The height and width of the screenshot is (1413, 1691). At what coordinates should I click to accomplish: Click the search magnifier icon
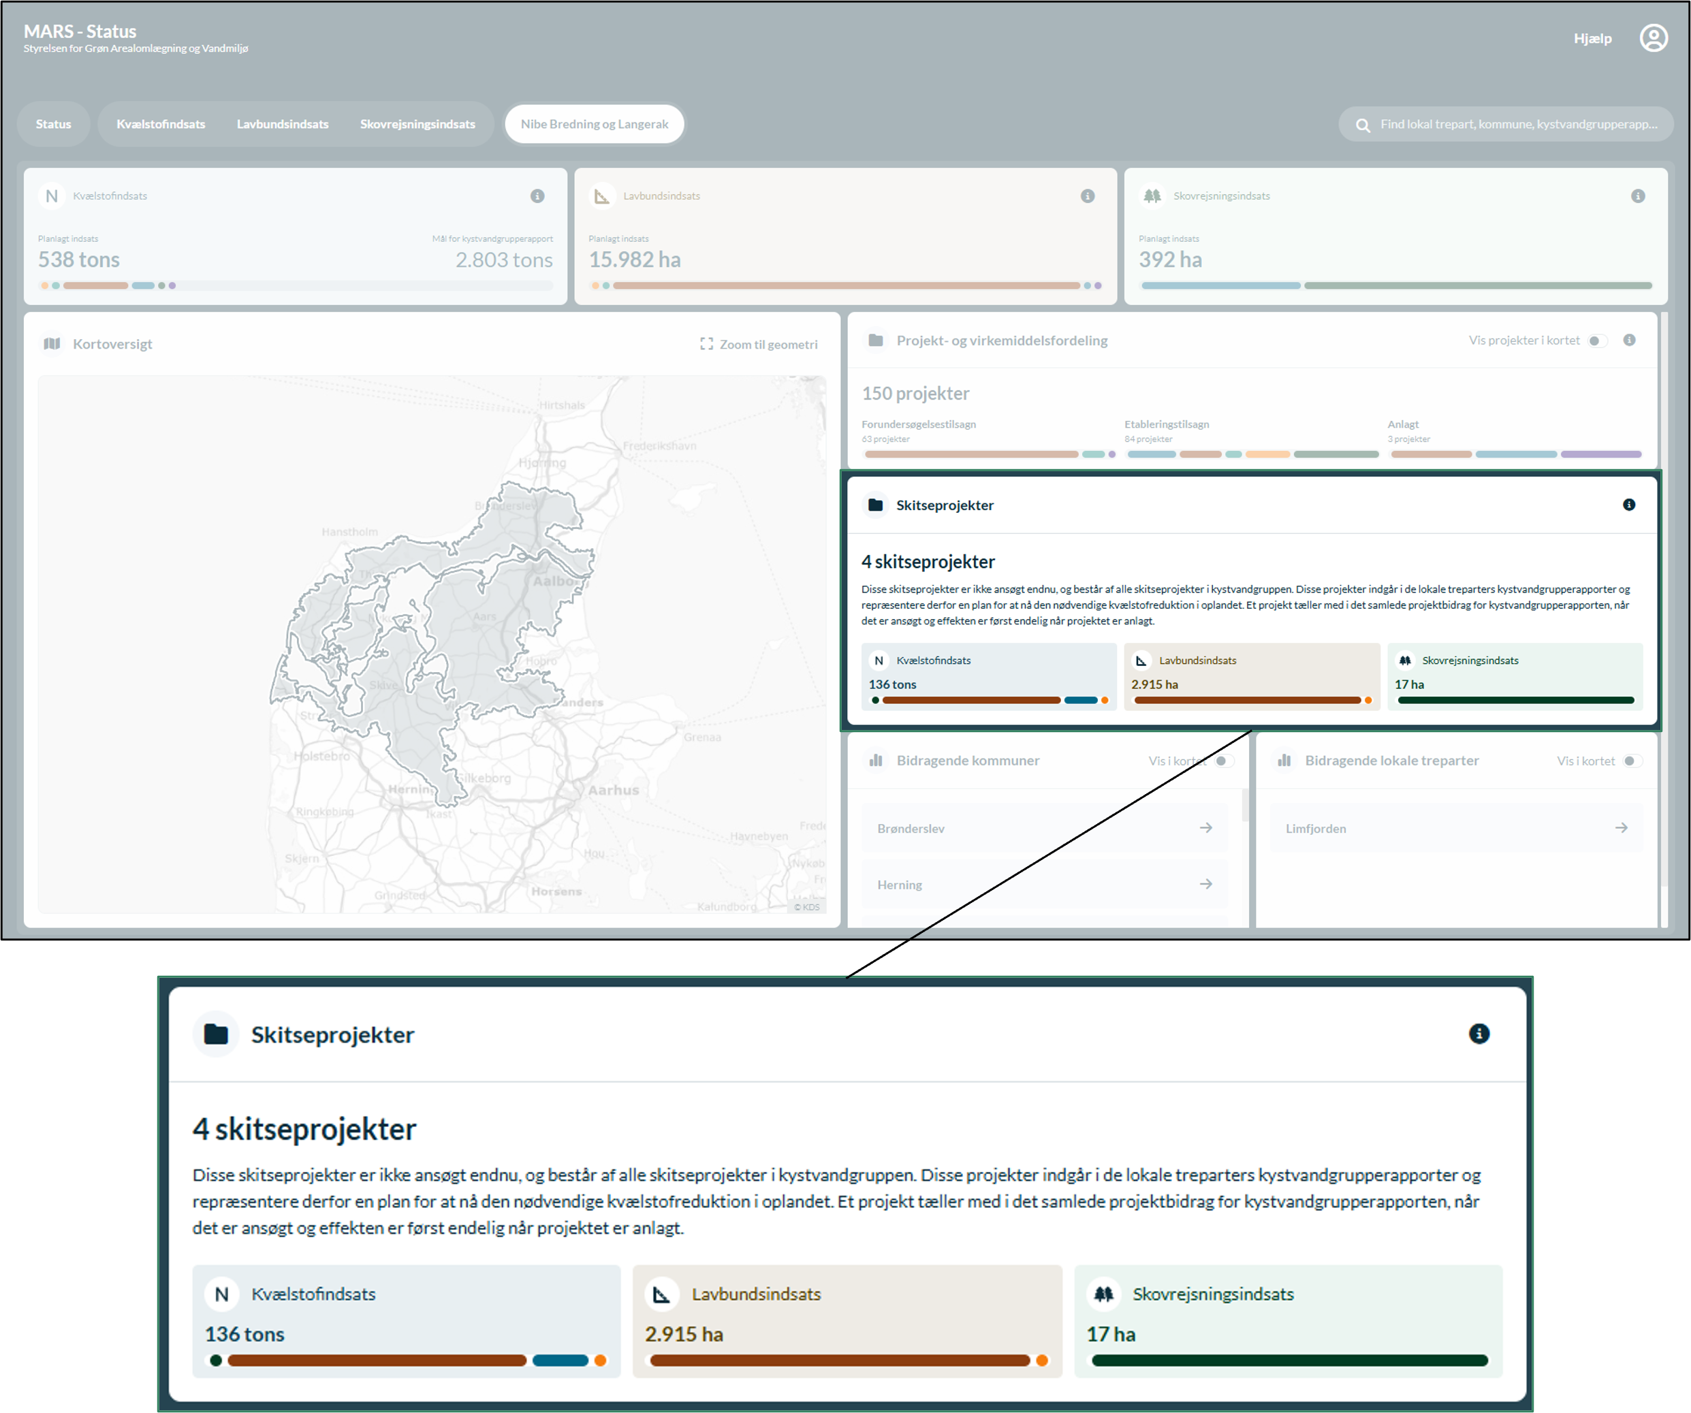click(1363, 125)
